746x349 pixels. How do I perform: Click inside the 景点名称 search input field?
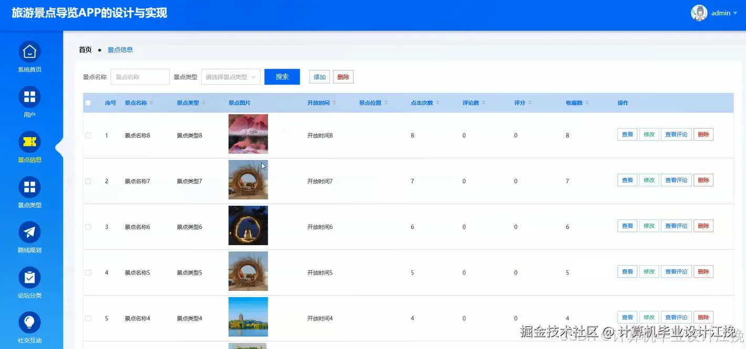click(140, 77)
